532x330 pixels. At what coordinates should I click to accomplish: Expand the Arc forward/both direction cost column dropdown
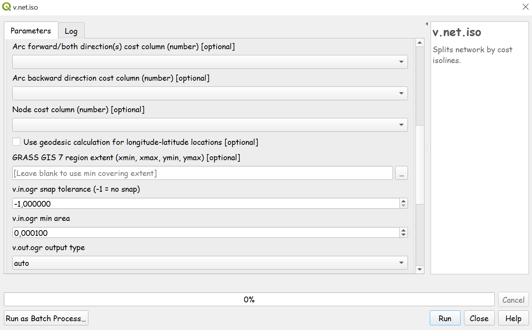click(x=210, y=62)
